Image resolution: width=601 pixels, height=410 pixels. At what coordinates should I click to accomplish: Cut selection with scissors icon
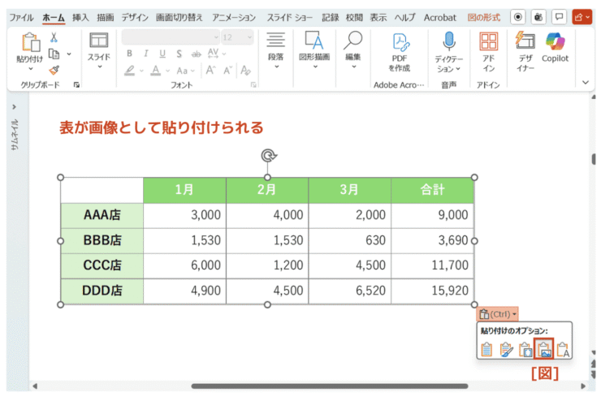pyautogui.click(x=54, y=37)
